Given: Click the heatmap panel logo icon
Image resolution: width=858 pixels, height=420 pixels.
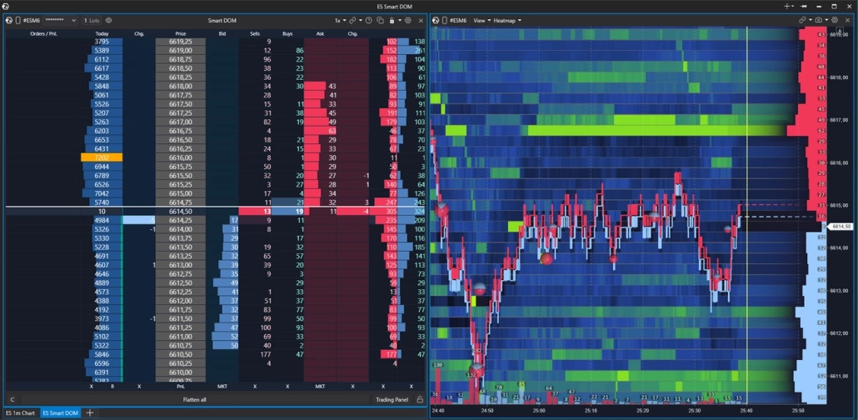Looking at the screenshot, I should click(x=436, y=20).
